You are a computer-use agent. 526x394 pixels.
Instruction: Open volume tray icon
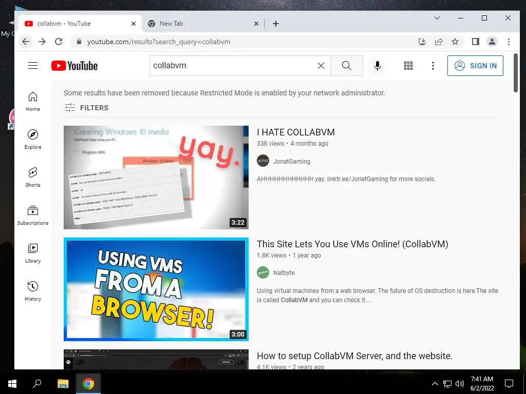point(460,384)
